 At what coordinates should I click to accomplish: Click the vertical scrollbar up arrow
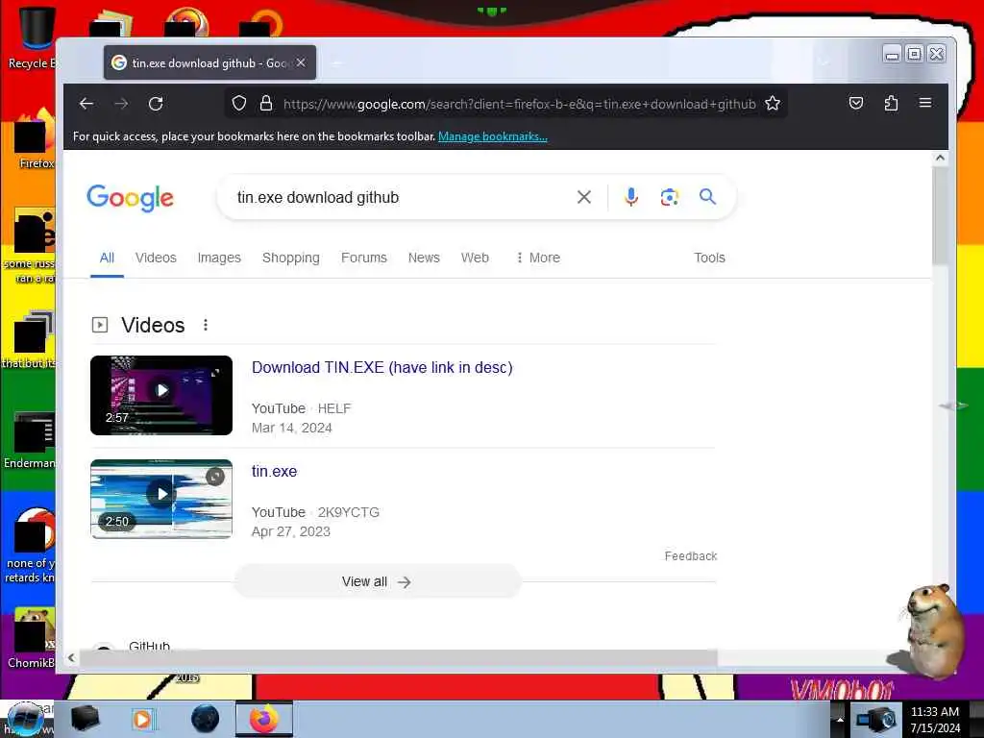point(940,159)
